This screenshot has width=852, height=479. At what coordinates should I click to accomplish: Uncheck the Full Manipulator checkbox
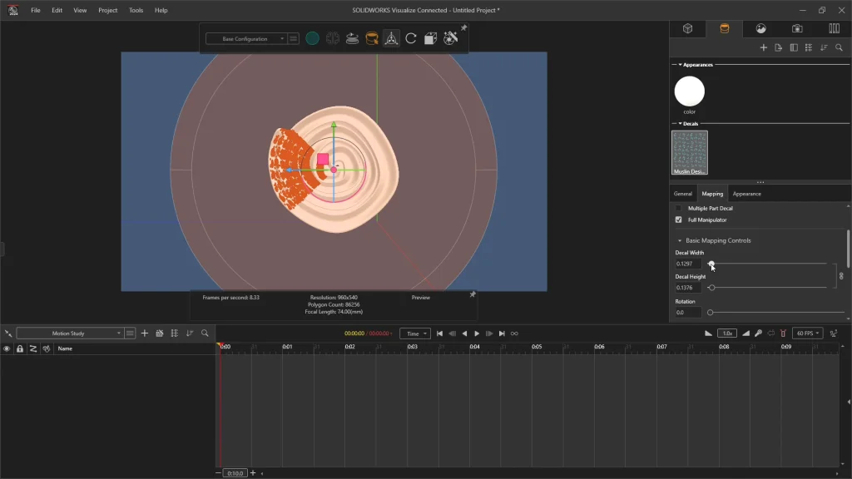(679, 220)
